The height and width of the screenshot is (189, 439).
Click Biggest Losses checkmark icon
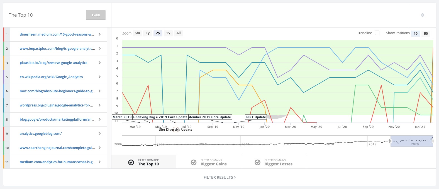coord(258,162)
